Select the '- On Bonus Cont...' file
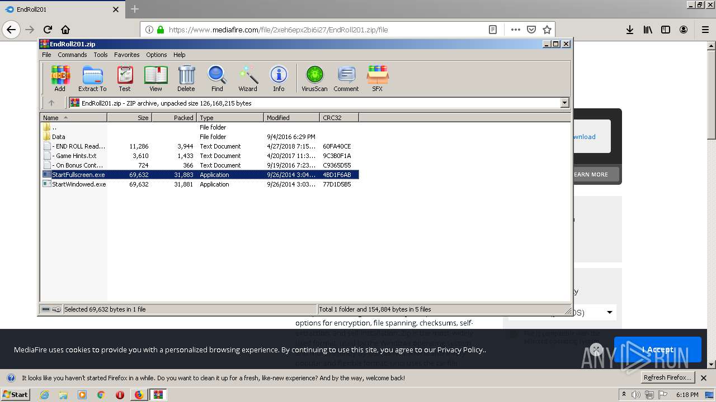Image resolution: width=716 pixels, height=402 pixels. tap(200, 165)
